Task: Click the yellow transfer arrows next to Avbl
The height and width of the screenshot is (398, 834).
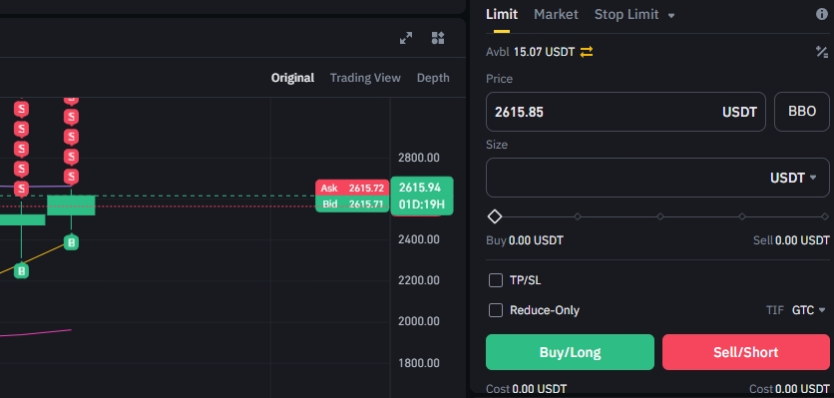Action: (587, 52)
